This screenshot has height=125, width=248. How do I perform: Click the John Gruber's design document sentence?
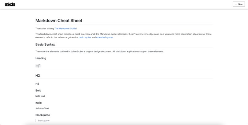click(x=100, y=51)
